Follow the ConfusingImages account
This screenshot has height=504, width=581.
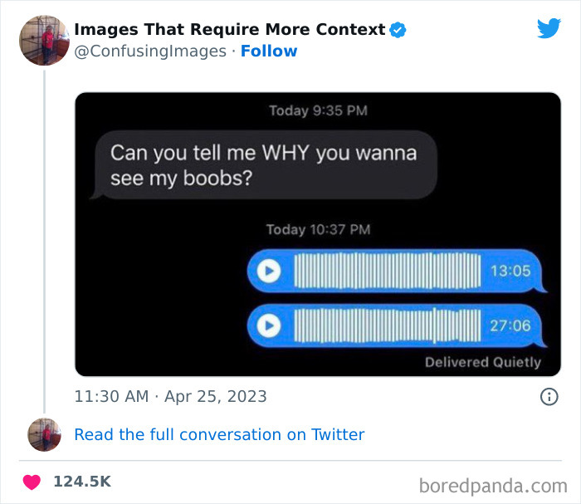269,51
